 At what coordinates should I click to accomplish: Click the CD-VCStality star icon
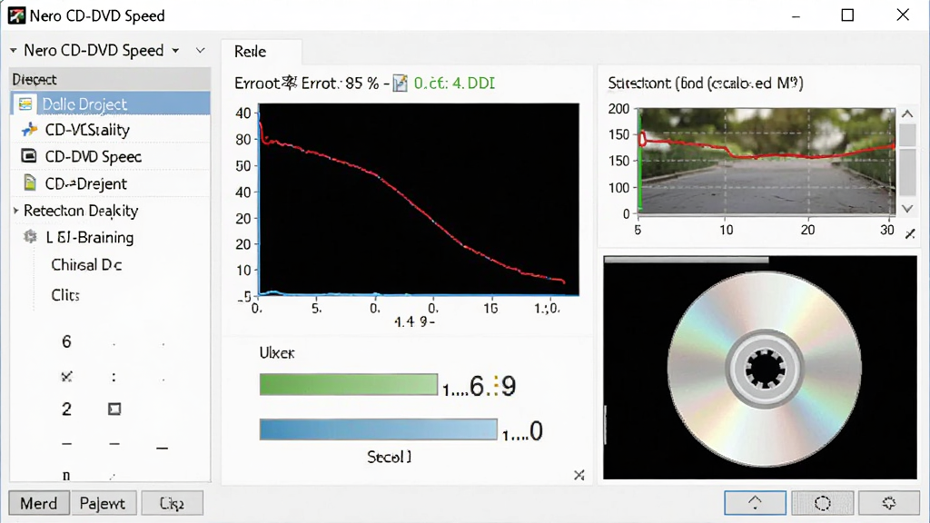(29, 130)
